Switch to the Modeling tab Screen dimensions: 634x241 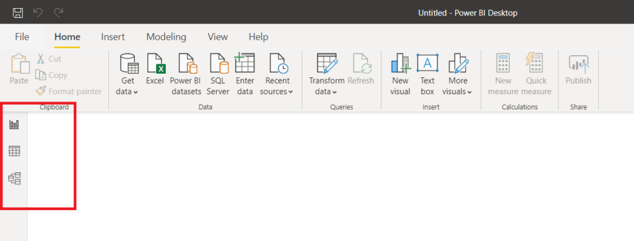[x=166, y=37]
